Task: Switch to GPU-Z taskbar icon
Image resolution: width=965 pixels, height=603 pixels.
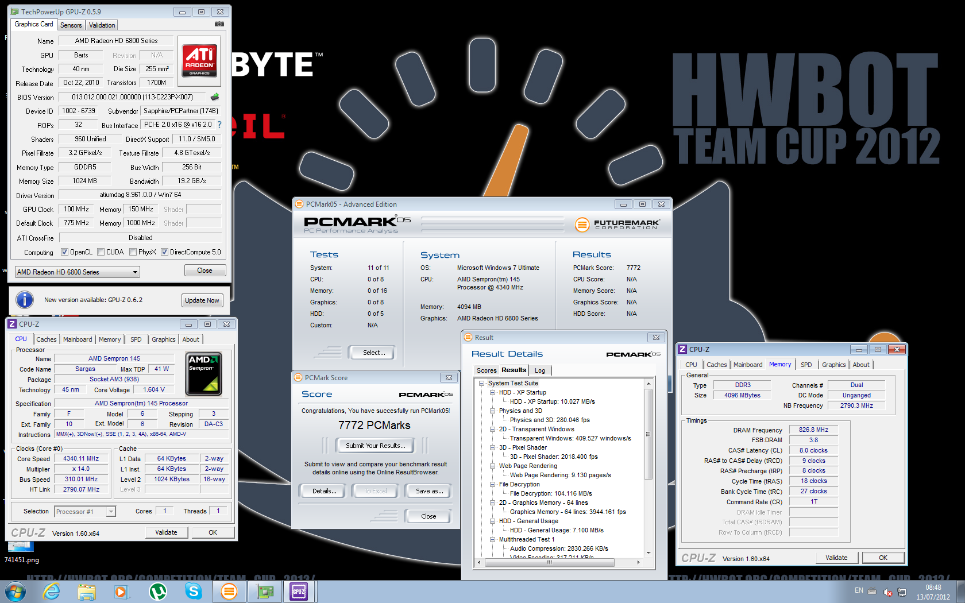Action: tap(264, 592)
